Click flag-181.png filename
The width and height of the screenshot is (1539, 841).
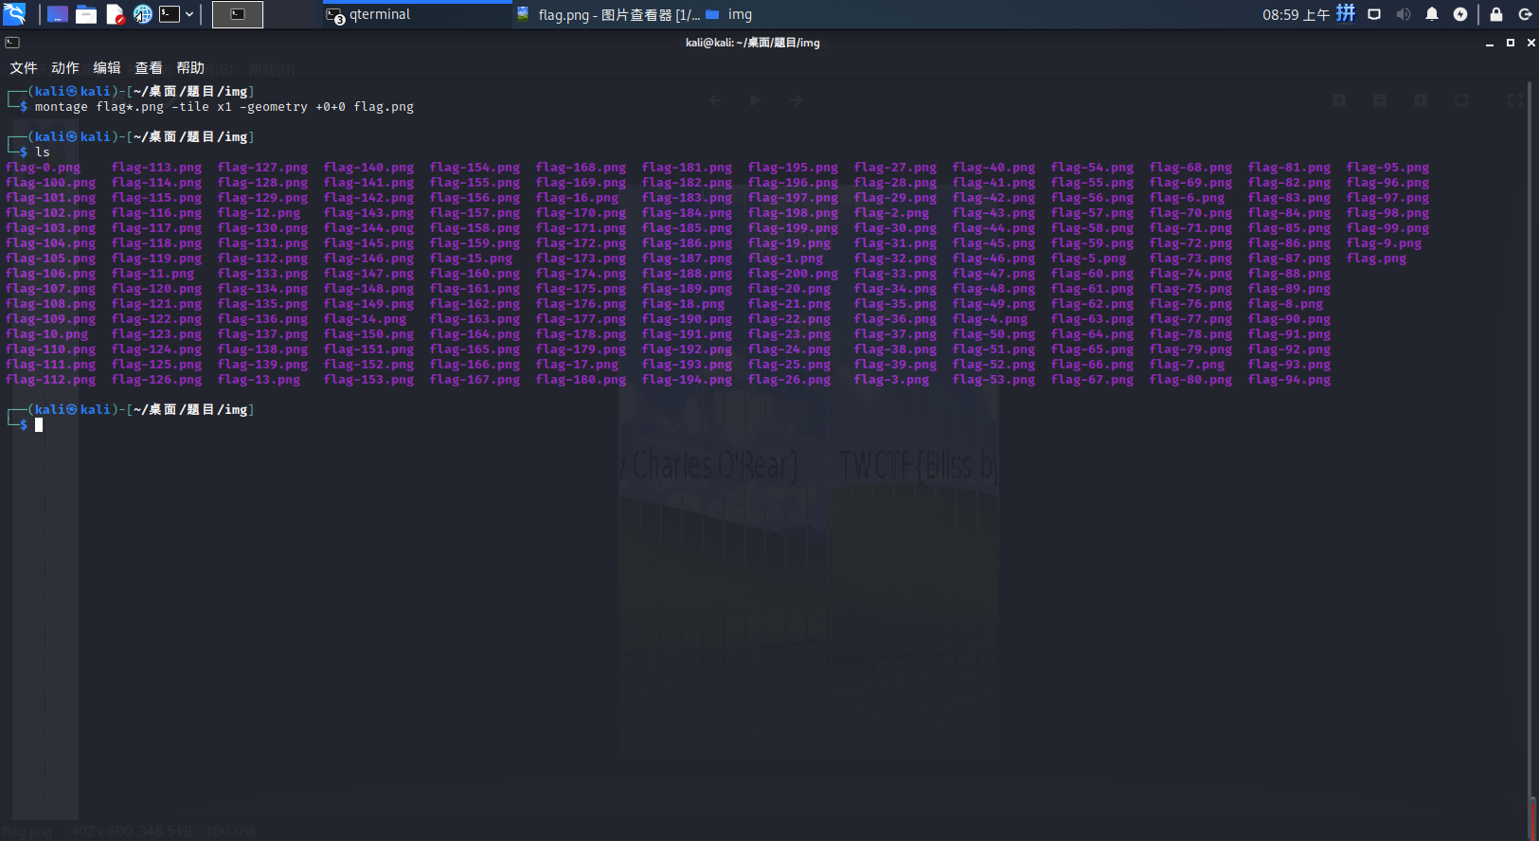(688, 168)
